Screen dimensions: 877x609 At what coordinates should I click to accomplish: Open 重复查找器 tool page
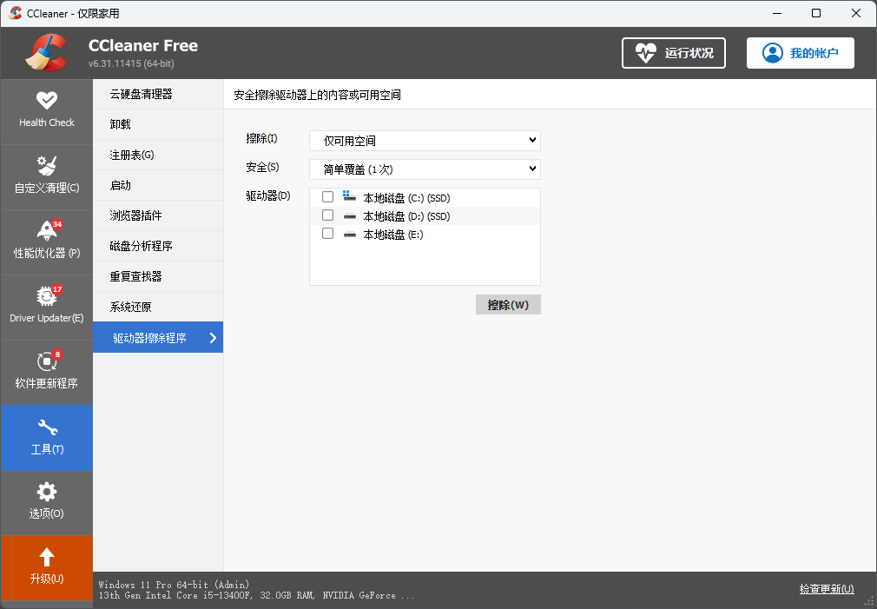point(158,276)
